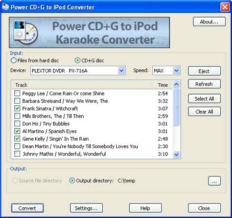Image resolution: width=232 pixels, height=218 pixels.
Task: Uncheck the Al Martino Spanish Eyes checkbox
Action: coord(17,131)
